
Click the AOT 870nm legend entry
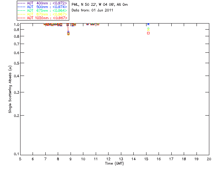42,14
